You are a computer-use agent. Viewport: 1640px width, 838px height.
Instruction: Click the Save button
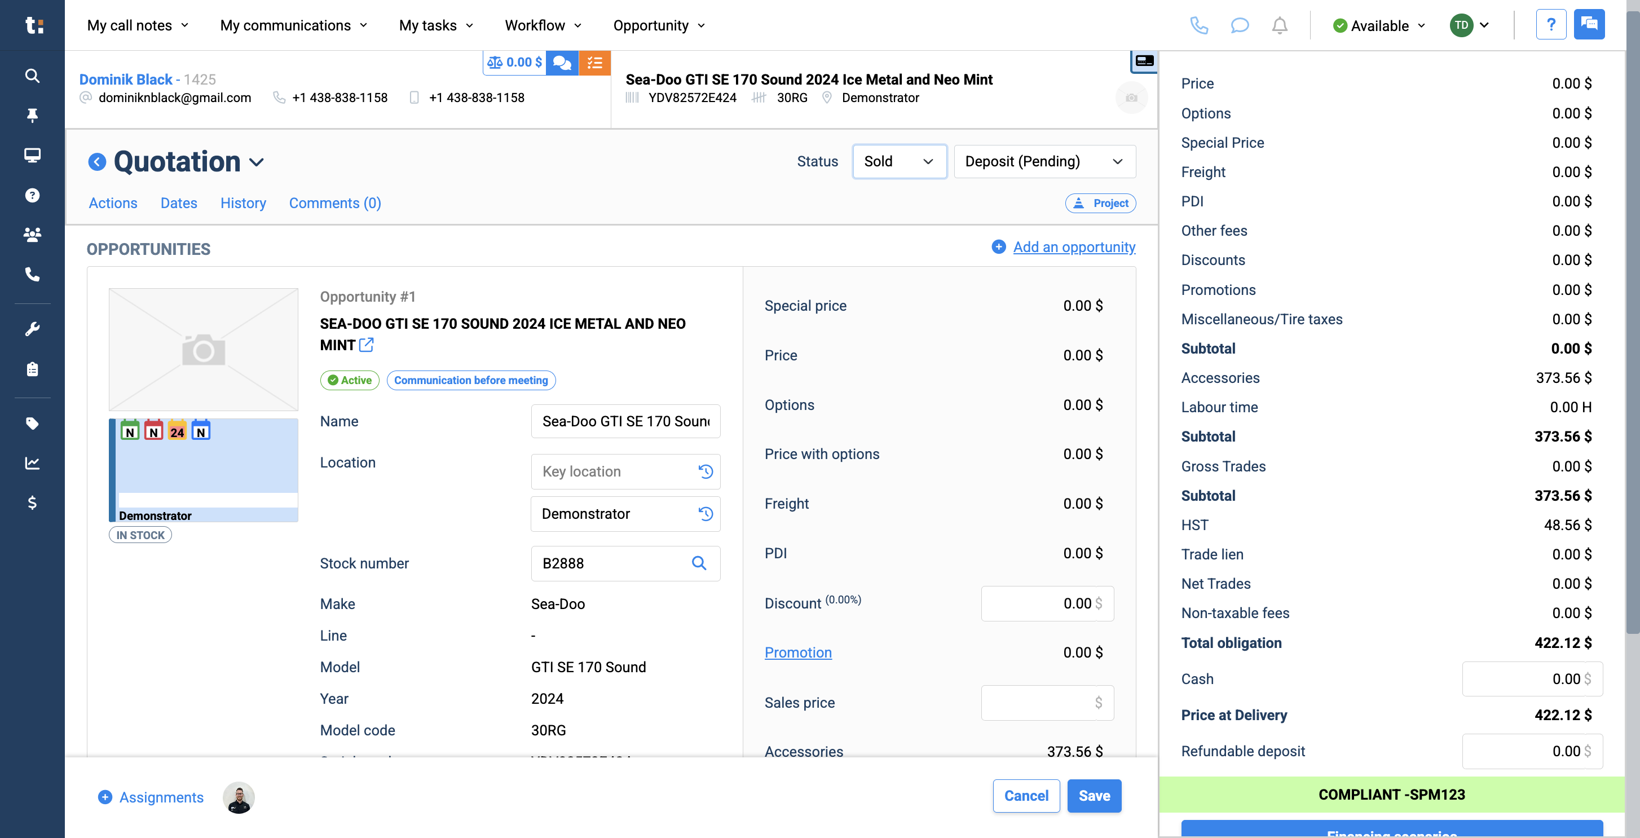[x=1094, y=795]
